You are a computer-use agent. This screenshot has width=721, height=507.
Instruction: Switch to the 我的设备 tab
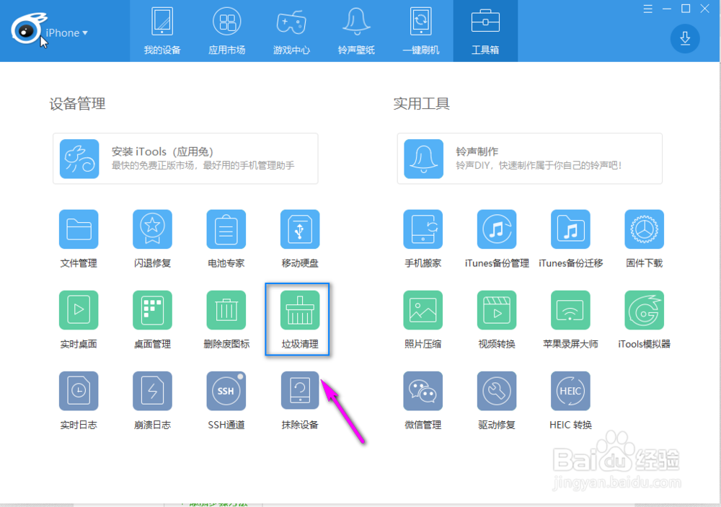[162, 31]
